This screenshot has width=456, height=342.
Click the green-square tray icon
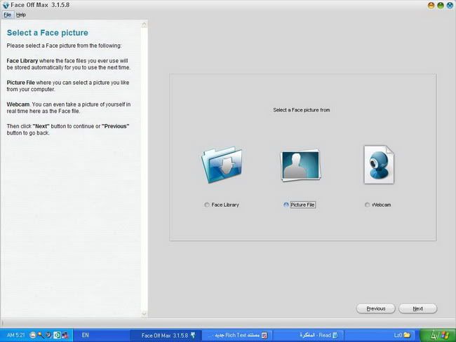tap(58, 335)
